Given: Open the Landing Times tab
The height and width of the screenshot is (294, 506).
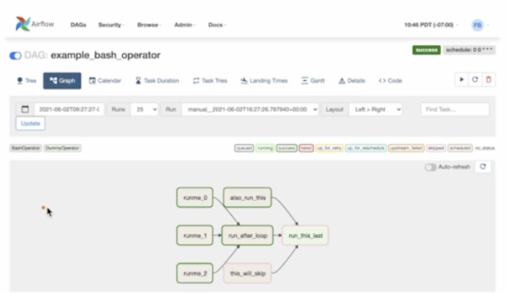Looking at the screenshot, I should [264, 80].
